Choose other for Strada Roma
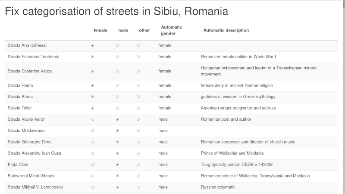The width and height of the screenshot is (345, 194). coord(138,85)
